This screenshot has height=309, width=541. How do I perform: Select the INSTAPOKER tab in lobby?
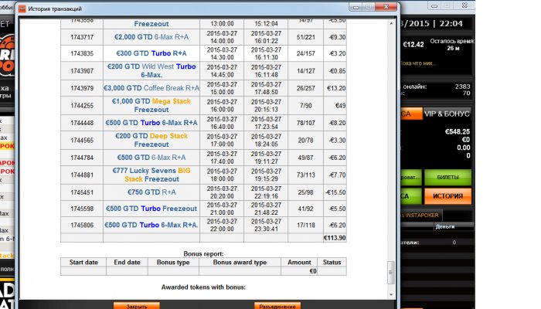[x=422, y=216]
